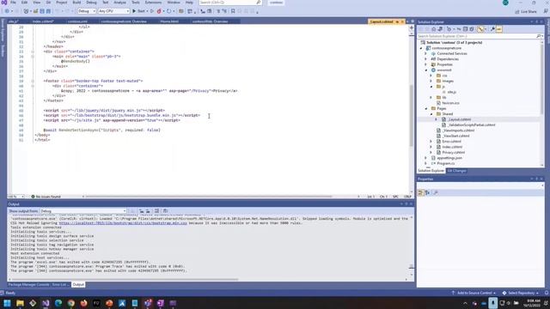Screen dimensions: 550x309
Task: Collapse the wwwroot node
Action: click(426, 70)
